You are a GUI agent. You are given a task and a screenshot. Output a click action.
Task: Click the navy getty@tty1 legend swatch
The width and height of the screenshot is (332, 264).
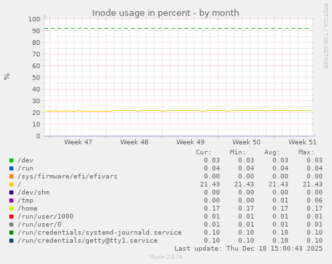click(11, 241)
